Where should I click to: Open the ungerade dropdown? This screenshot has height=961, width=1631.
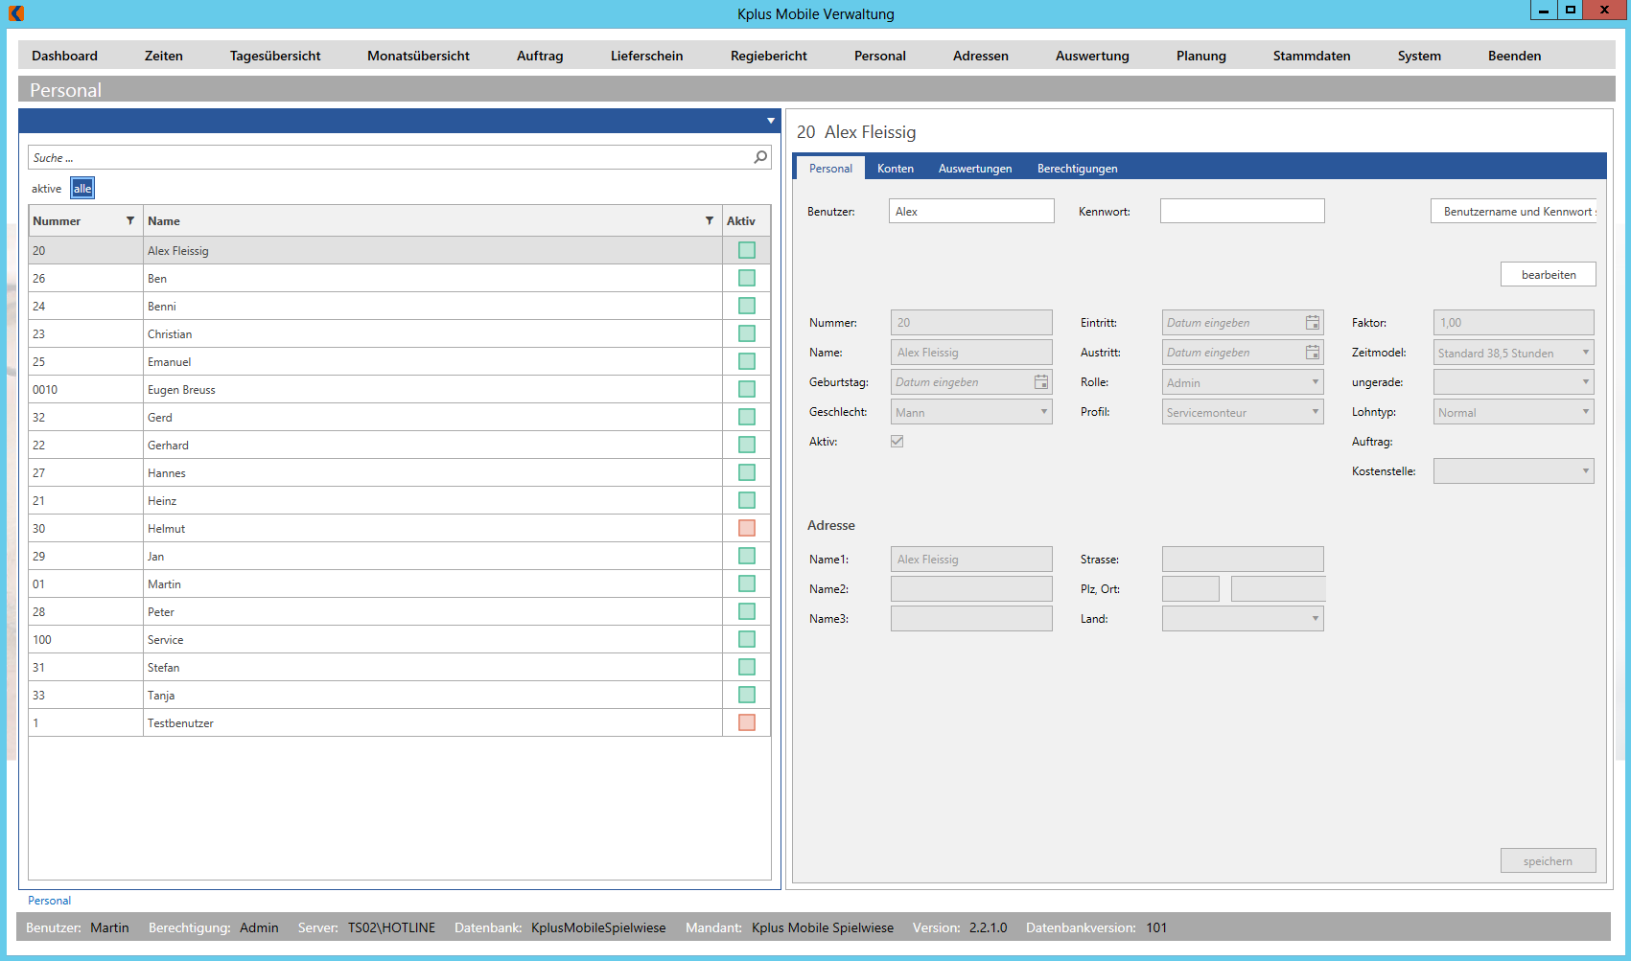1514,382
